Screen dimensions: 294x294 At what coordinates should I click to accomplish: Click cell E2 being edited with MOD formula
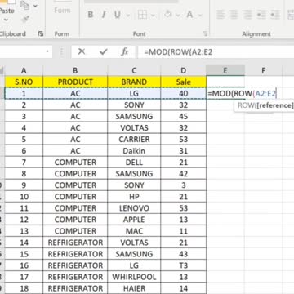(x=242, y=94)
